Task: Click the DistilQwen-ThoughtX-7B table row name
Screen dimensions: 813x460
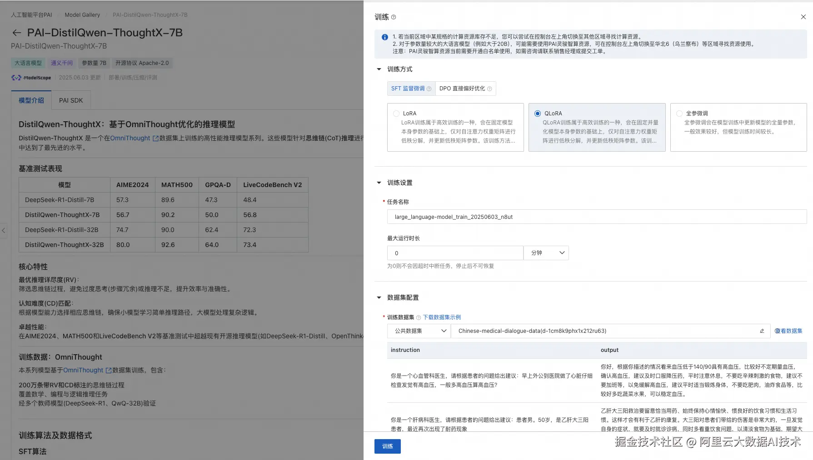Action: (62, 215)
